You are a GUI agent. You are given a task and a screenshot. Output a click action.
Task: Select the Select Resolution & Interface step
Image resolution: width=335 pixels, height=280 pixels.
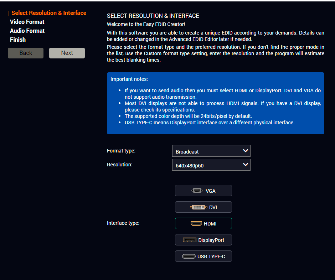coord(49,13)
